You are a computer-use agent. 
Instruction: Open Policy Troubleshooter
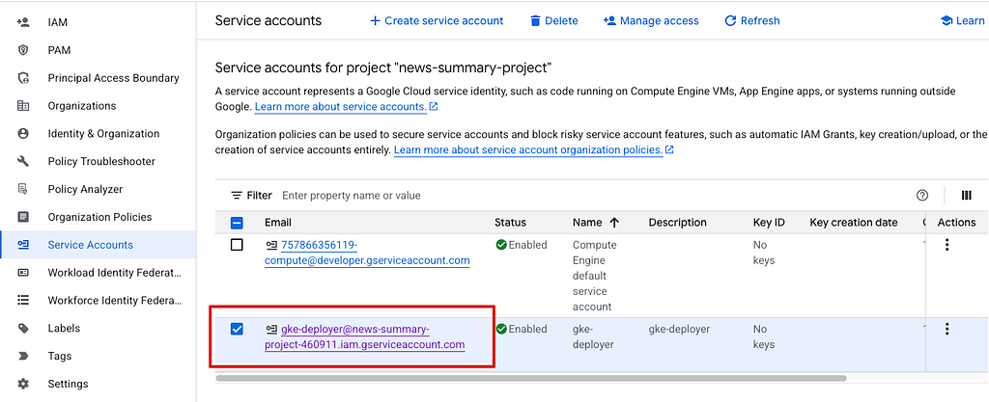[100, 162]
